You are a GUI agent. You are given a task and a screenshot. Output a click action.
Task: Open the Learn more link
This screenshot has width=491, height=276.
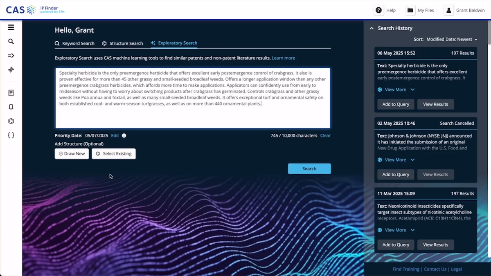[283, 58]
